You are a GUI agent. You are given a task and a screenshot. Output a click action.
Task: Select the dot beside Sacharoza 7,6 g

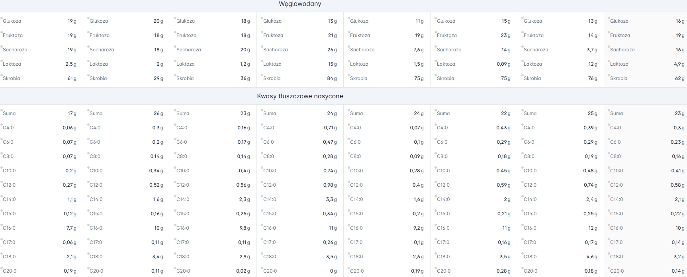click(349, 47)
